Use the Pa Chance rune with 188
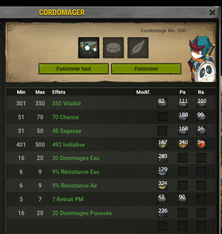Screen dimensions: 222x234 point(183,117)
